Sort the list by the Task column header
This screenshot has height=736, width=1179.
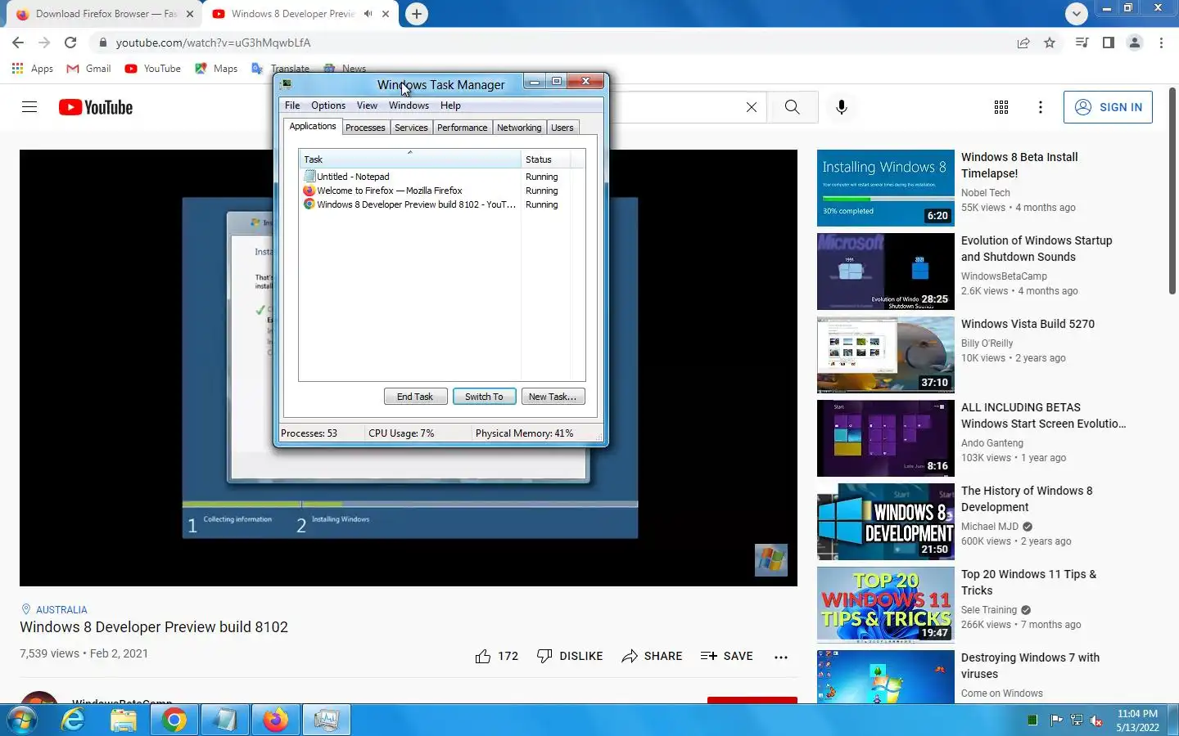click(409, 159)
